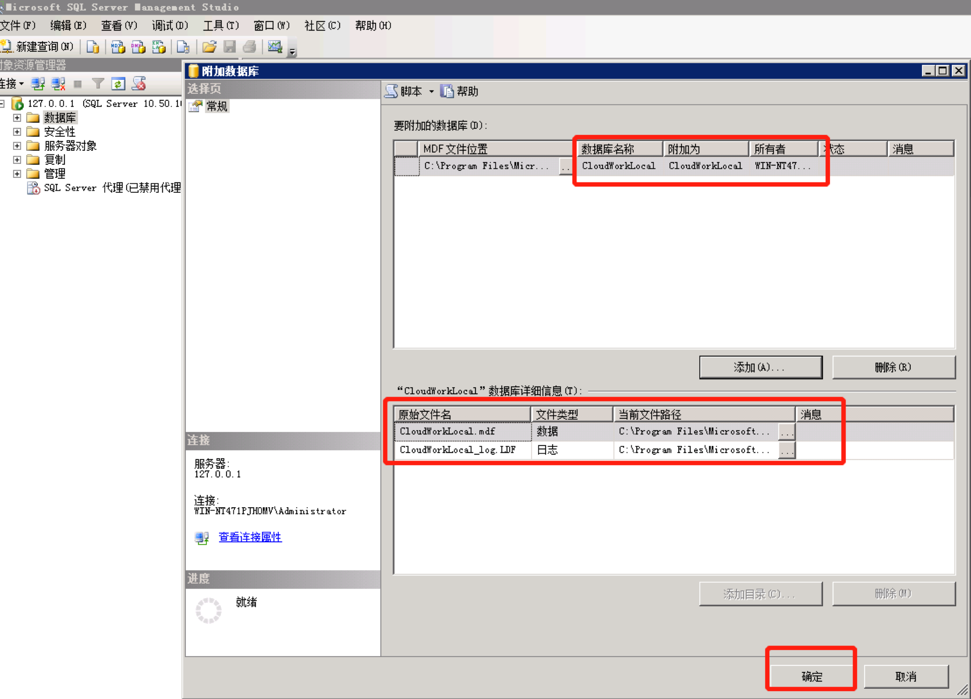This screenshot has height=699, width=971.
Task: Click the connection properties icon beside link
Action: [202, 538]
